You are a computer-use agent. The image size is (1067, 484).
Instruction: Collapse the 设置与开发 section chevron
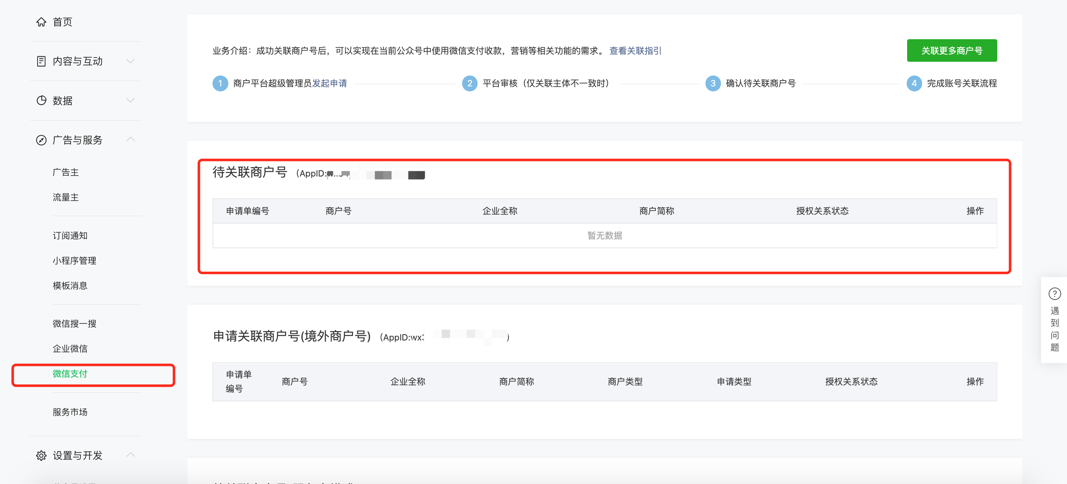[x=131, y=454]
